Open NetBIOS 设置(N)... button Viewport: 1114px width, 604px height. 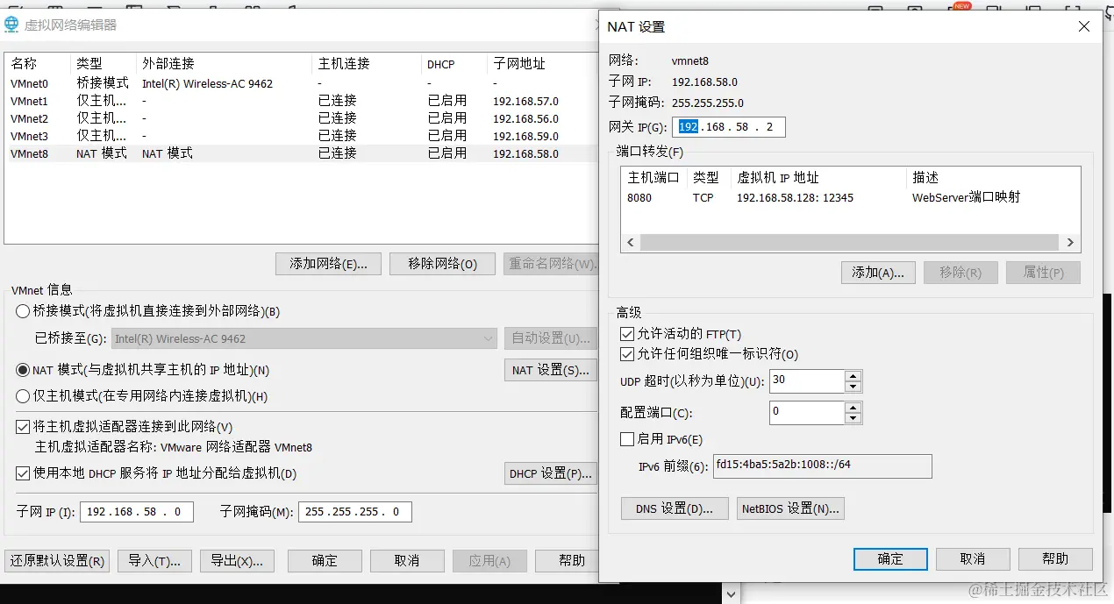pos(790,508)
